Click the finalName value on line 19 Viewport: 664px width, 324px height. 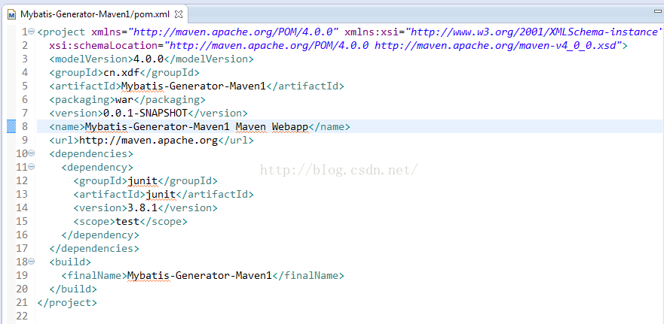[x=200, y=275]
